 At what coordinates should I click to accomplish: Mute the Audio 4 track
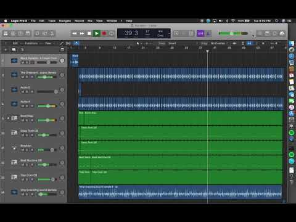(x=23, y=106)
